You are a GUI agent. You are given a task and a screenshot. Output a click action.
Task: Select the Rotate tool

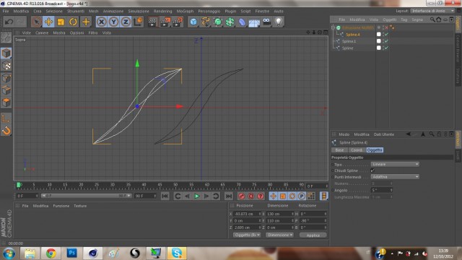[73, 22]
